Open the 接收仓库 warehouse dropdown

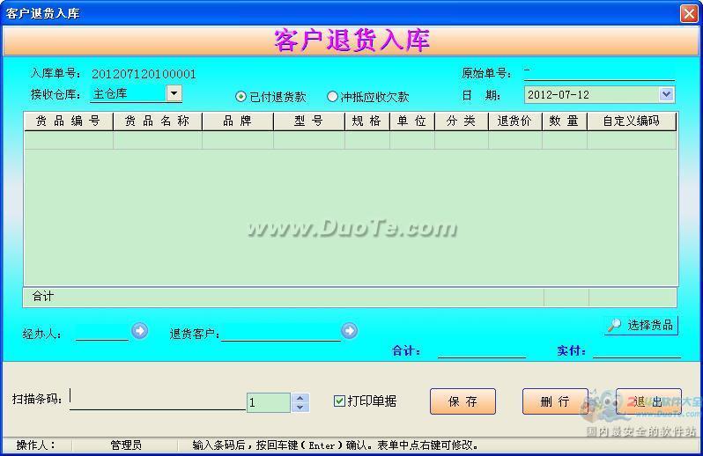(174, 93)
